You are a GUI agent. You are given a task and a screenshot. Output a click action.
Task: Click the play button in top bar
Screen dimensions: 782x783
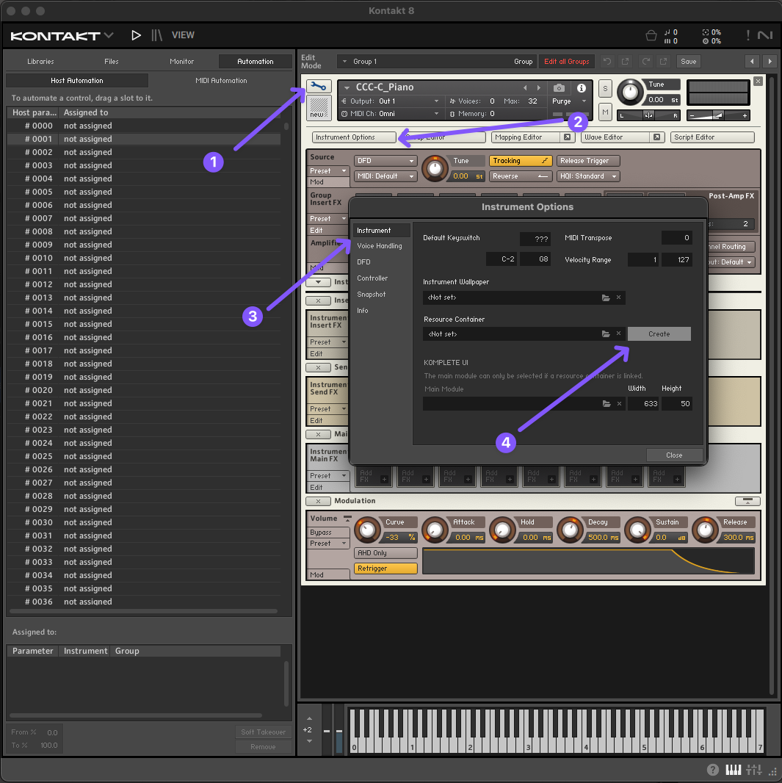click(x=136, y=35)
